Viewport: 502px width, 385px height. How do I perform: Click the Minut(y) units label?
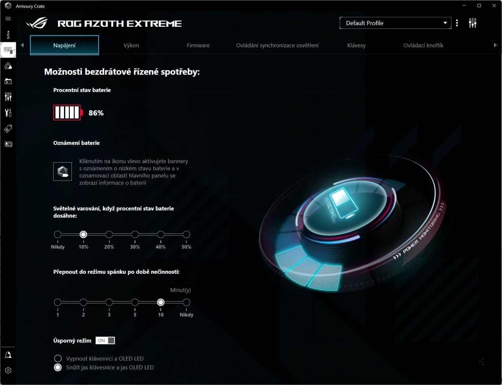tap(181, 290)
